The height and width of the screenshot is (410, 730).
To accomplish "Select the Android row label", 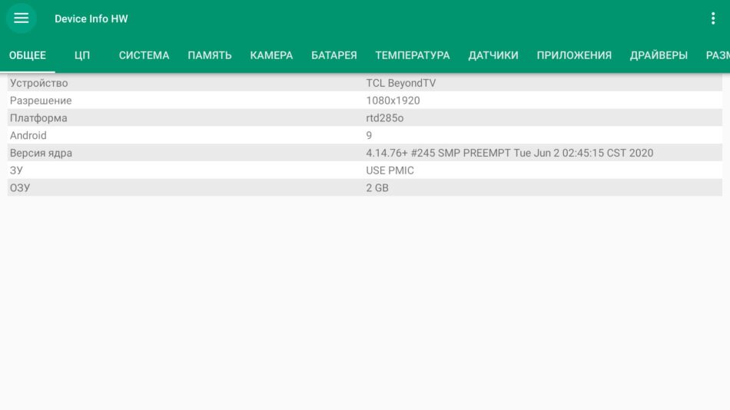I will (x=28, y=135).
